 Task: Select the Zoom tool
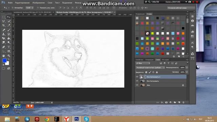tap(9, 56)
